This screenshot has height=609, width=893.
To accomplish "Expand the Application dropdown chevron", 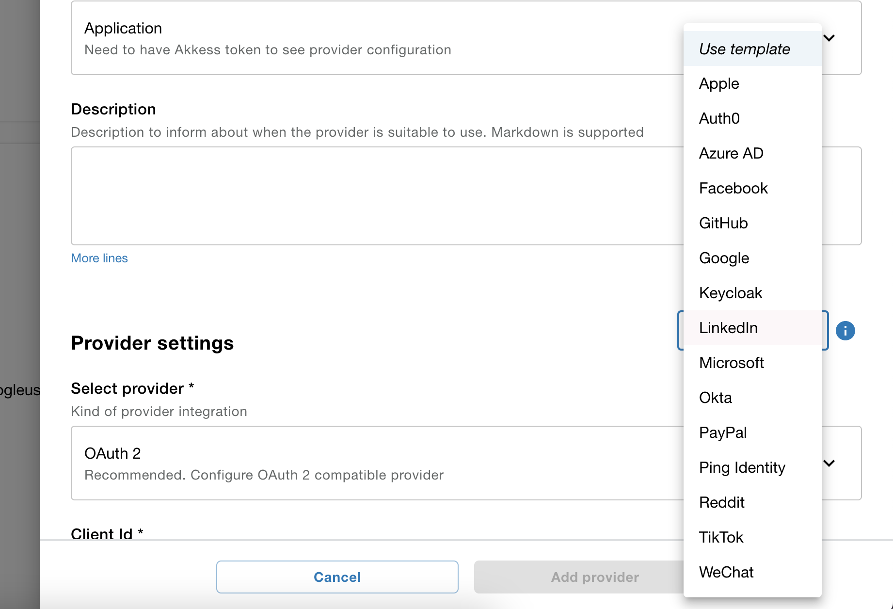I will (x=829, y=38).
